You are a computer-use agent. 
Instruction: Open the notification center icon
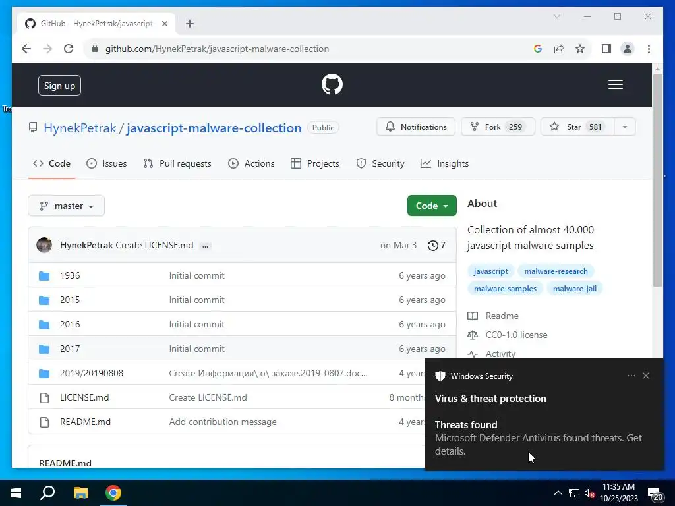tap(656, 494)
